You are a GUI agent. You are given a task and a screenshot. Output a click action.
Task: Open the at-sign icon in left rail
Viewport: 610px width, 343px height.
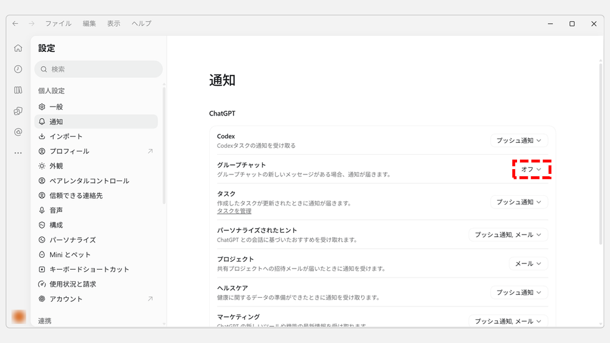point(18,132)
